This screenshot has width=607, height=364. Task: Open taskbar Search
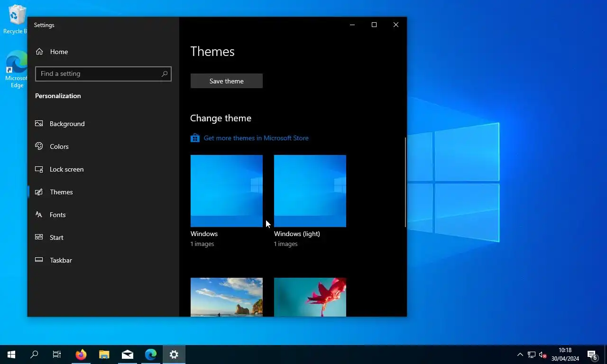point(34,355)
